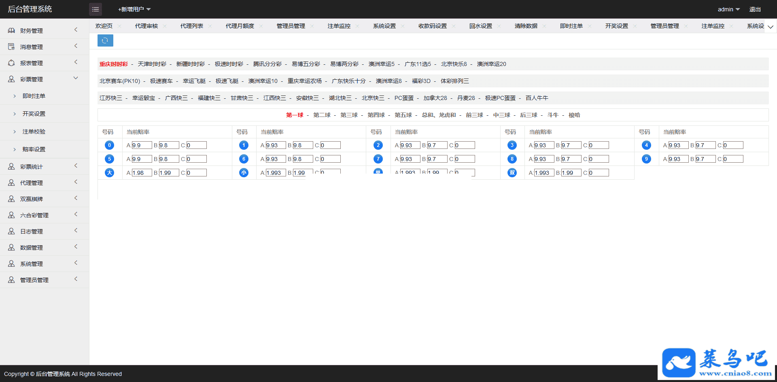Image resolution: width=777 pixels, height=382 pixels.
Task: Expand 彩票统计 with its chevron
Action: point(76,166)
